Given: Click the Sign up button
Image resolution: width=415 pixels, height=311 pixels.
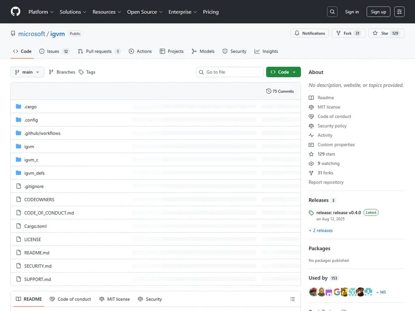Looking at the screenshot, I should tap(378, 12).
